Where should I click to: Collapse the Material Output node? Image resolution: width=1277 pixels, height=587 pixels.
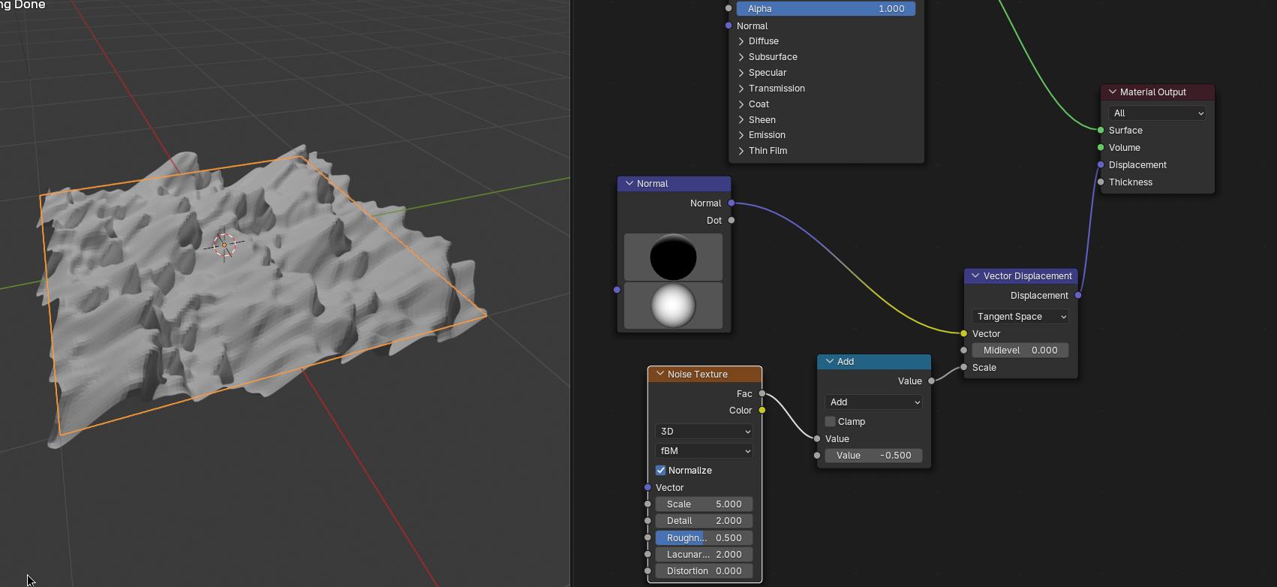point(1112,92)
